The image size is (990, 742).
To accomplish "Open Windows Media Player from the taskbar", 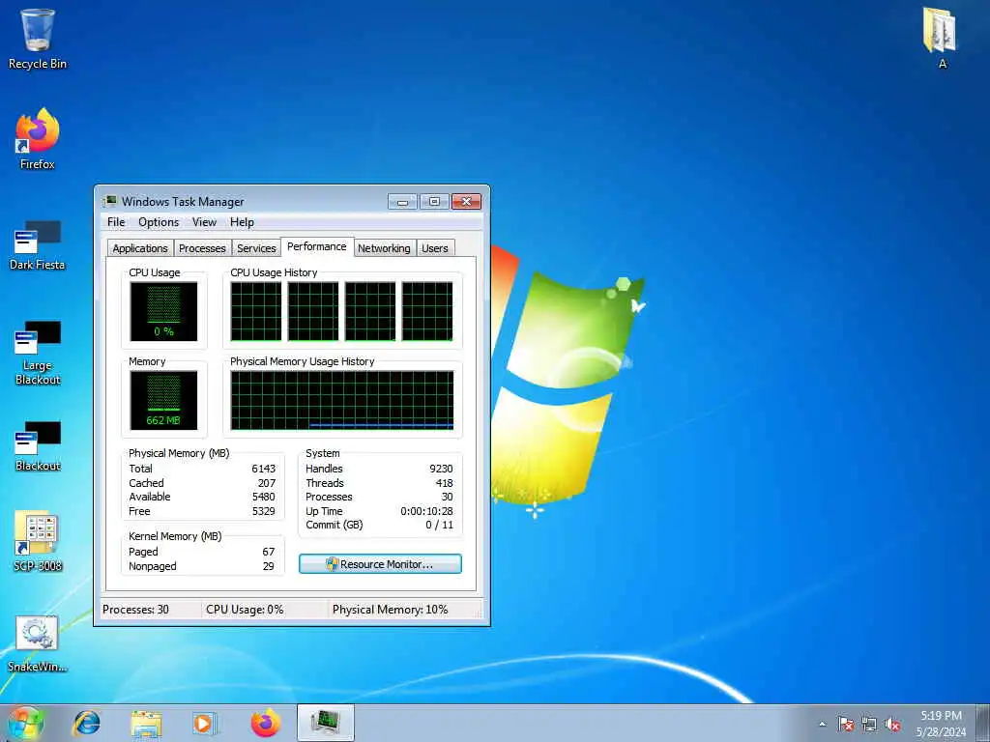I will tap(204, 723).
